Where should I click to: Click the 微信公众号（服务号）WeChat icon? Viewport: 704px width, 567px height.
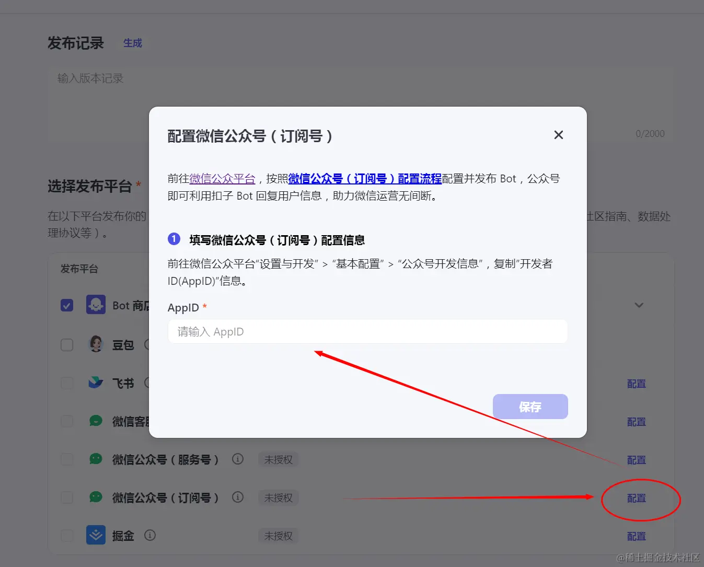coord(96,459)
